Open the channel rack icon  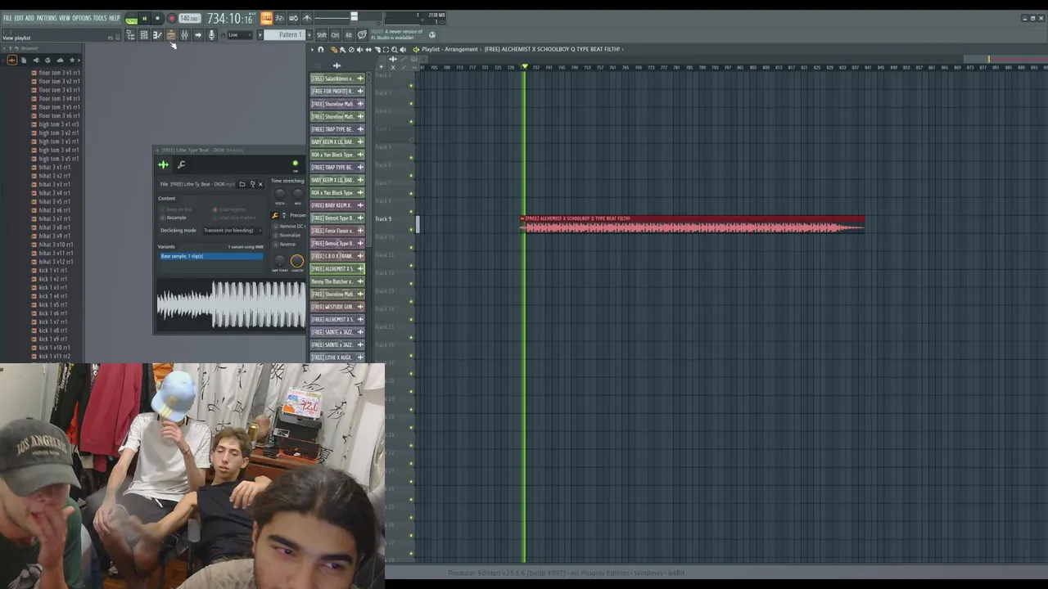pyautogui.click(x=144, y=35)
